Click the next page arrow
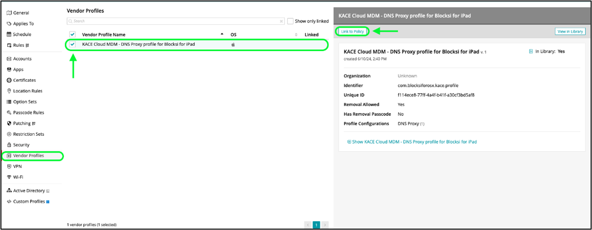This screenshot has width=592, height=230. [325, 225]
